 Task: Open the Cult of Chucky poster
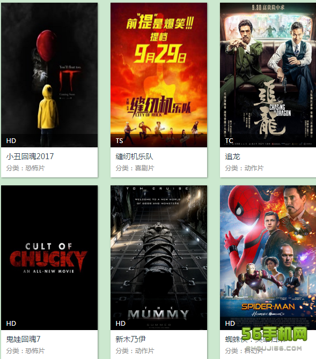(49, 258)
